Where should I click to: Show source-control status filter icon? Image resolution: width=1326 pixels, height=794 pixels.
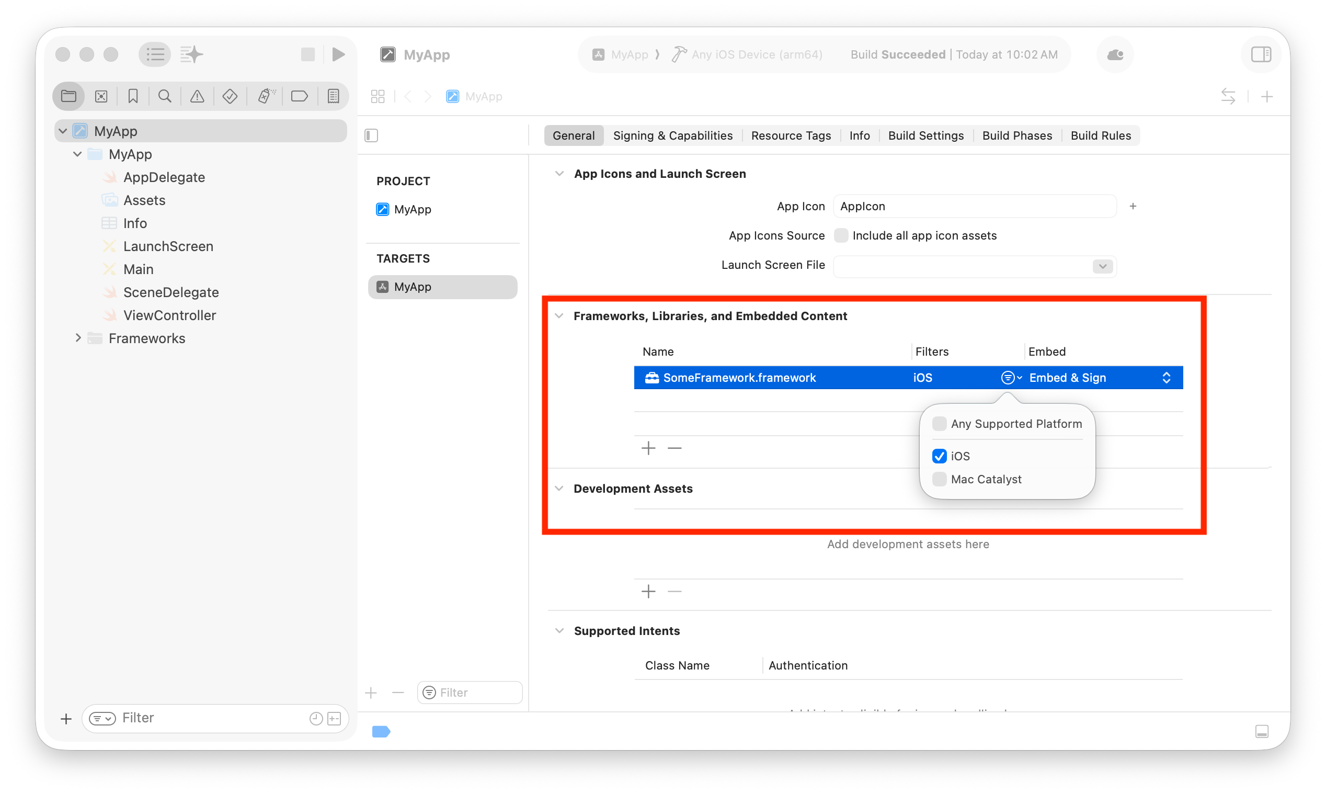click(335, 719)
